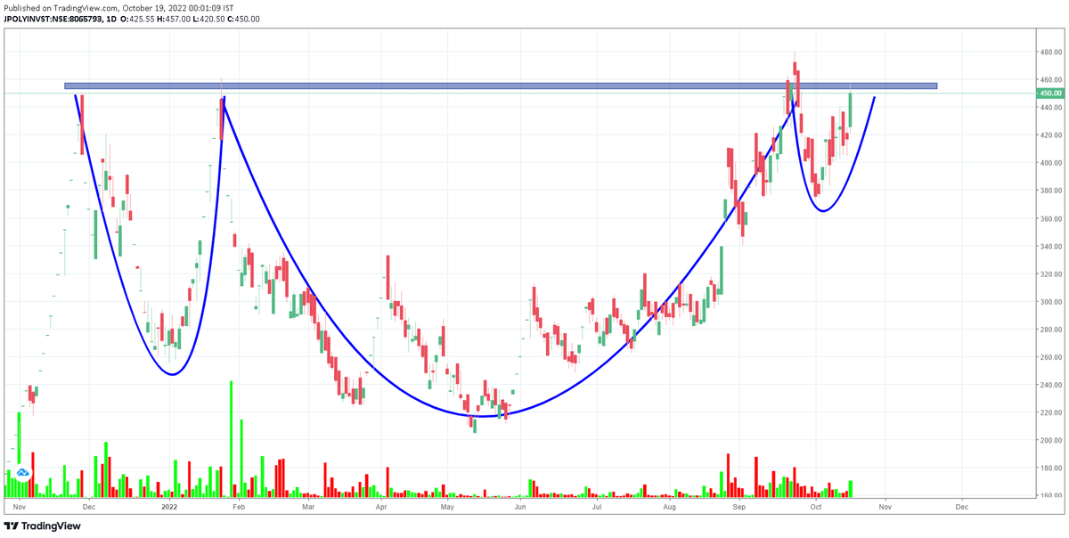This screenshot has width=1069, height=538.
Task: Click the 200.00 price axis label
Action: pyautogui.click(x=1051, y=441)
